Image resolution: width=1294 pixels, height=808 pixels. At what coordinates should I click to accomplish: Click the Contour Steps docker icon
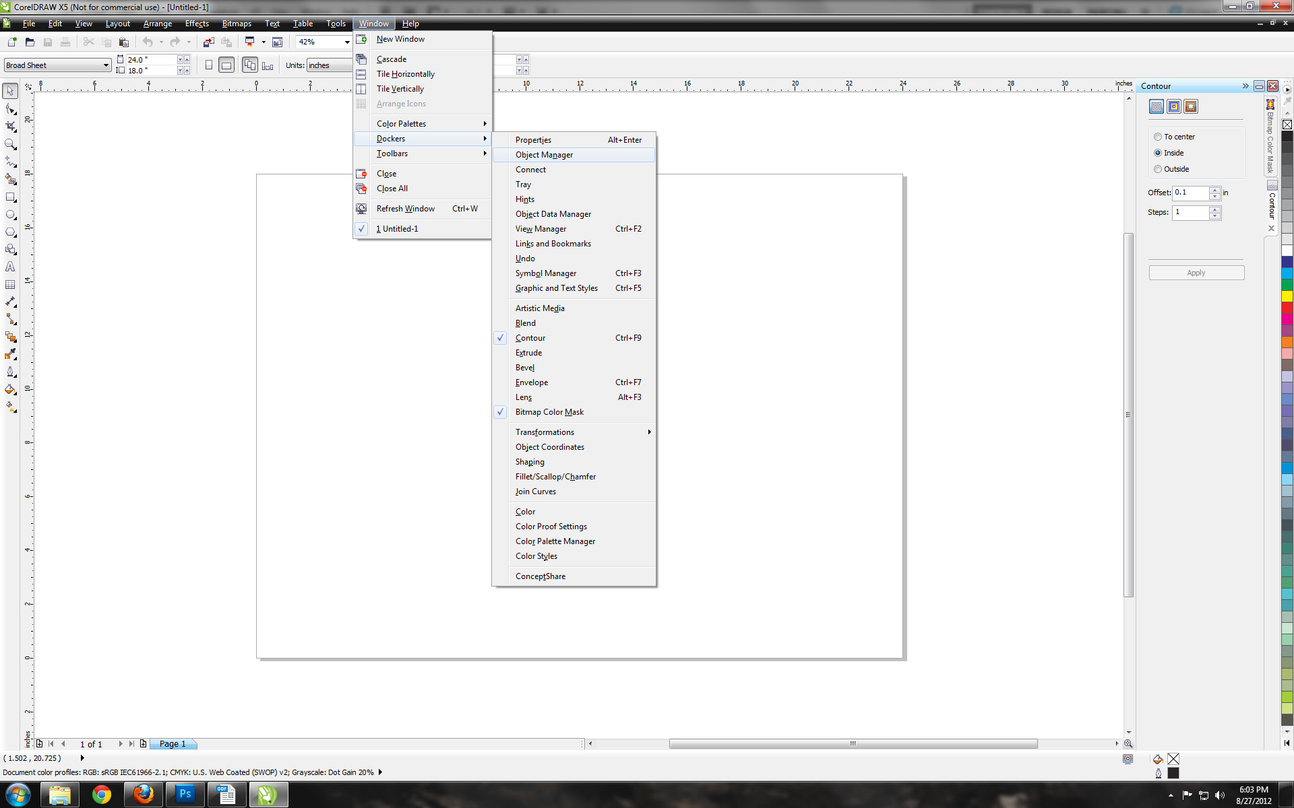point(1157,106)
